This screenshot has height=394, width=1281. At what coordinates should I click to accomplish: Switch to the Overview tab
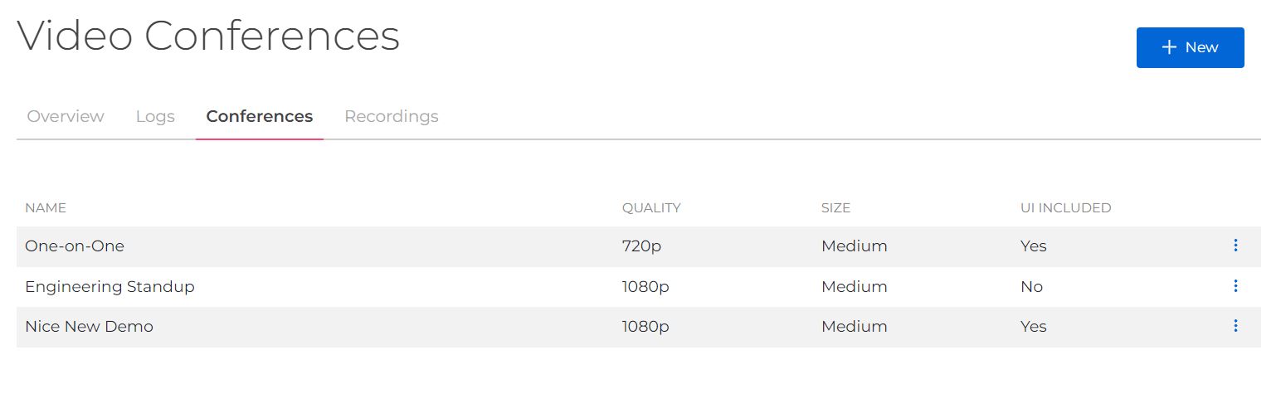click(66, 116)
